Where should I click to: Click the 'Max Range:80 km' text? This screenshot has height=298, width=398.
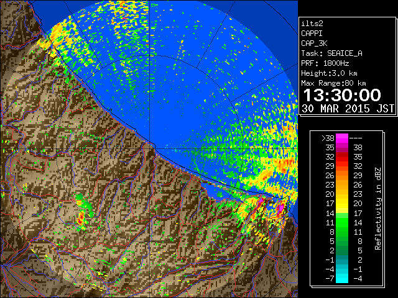(333, 83)
